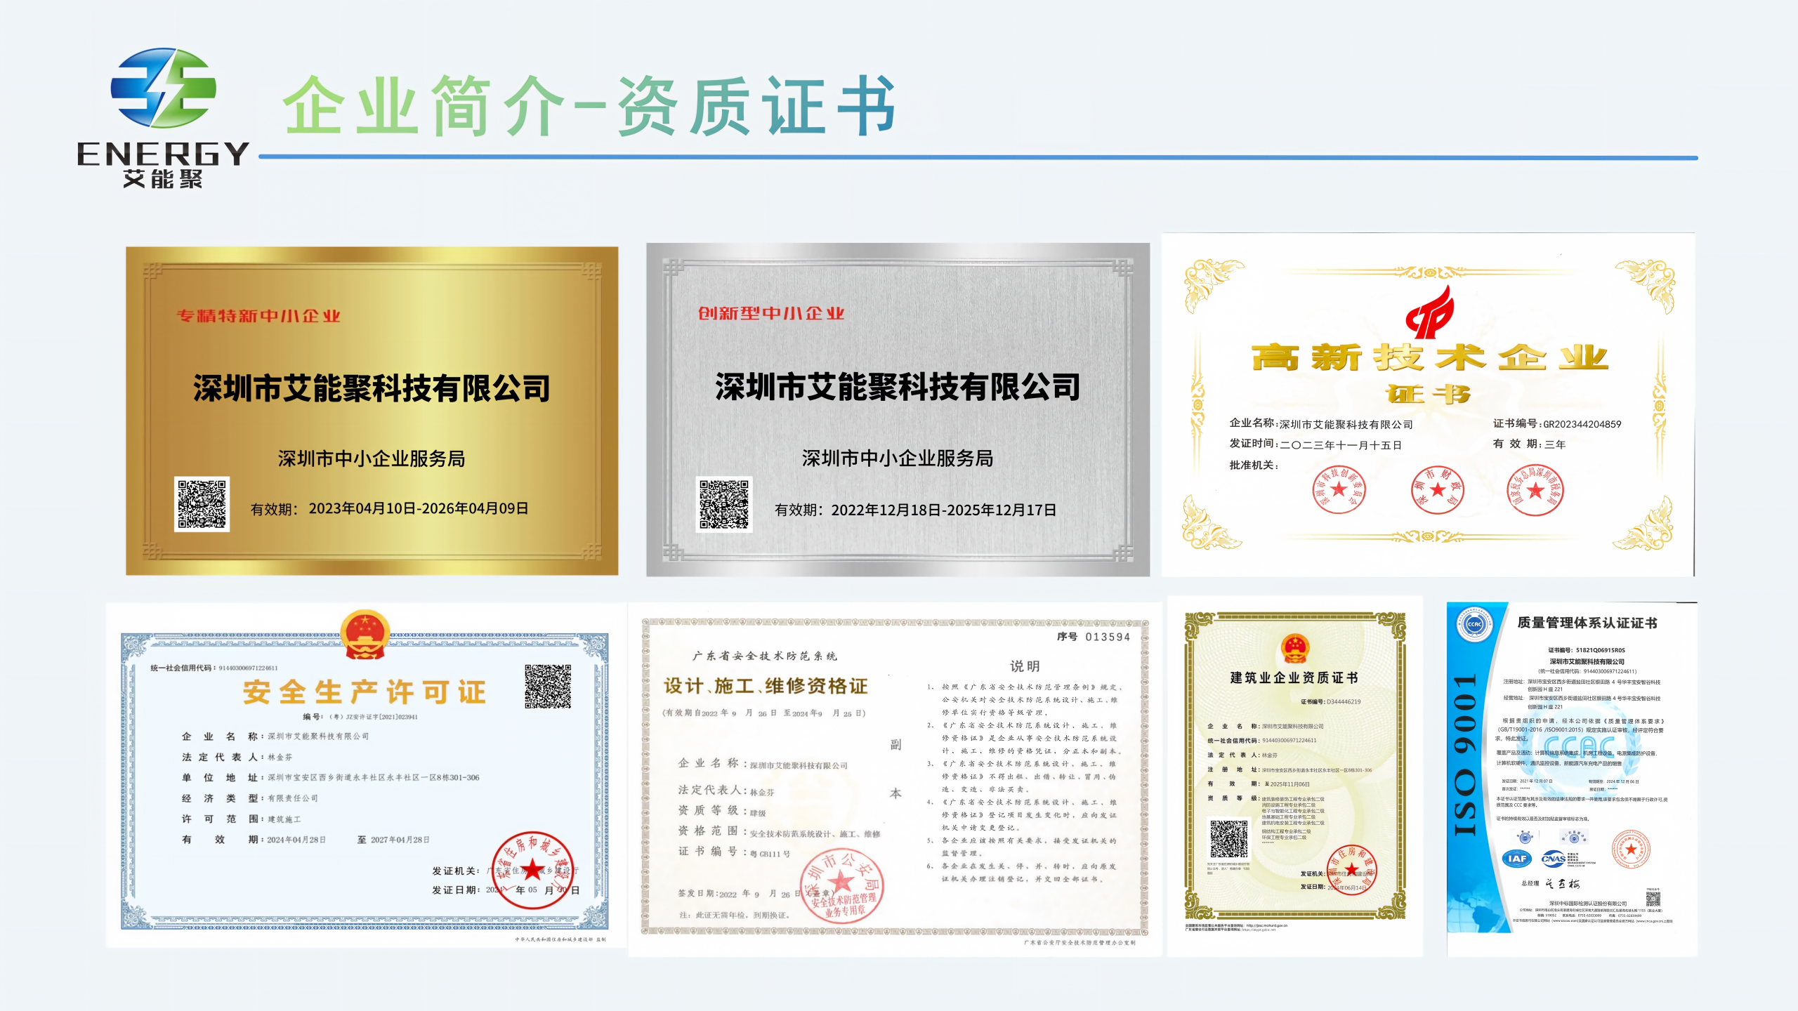The image size is (1798, 1011).
Task: Click the QR code on the silver plaque
Action: [x=724, y=504]
